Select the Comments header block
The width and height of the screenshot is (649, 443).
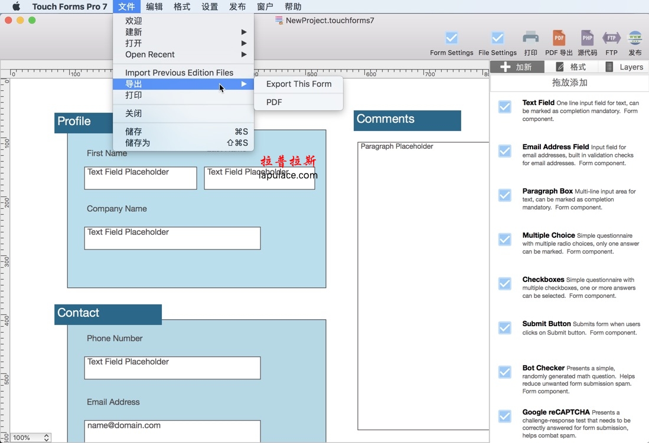(x=407, y=120)
